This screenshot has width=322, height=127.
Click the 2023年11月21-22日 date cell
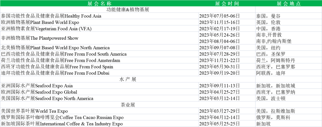(x=227, y=61)
